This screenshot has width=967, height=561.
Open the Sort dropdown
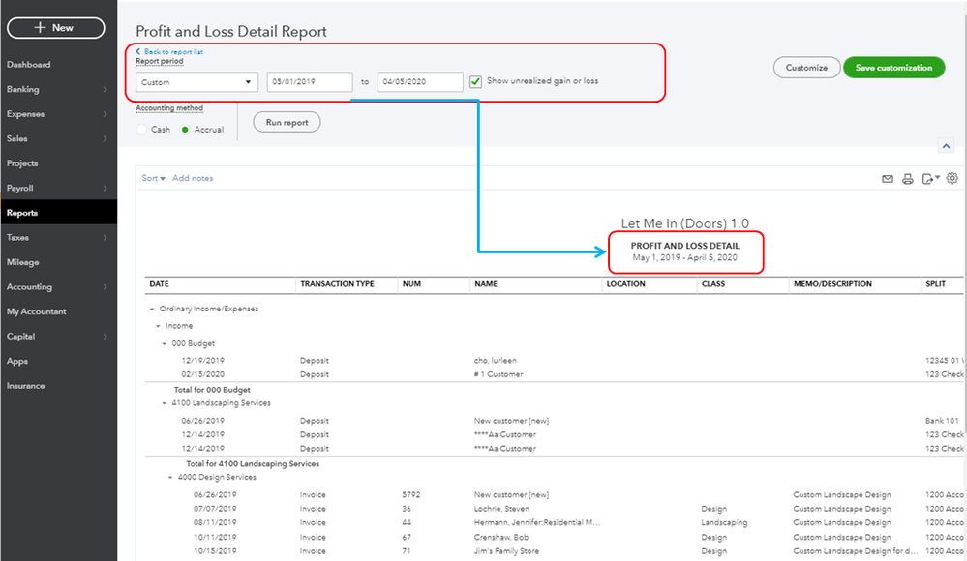[153, 179]
